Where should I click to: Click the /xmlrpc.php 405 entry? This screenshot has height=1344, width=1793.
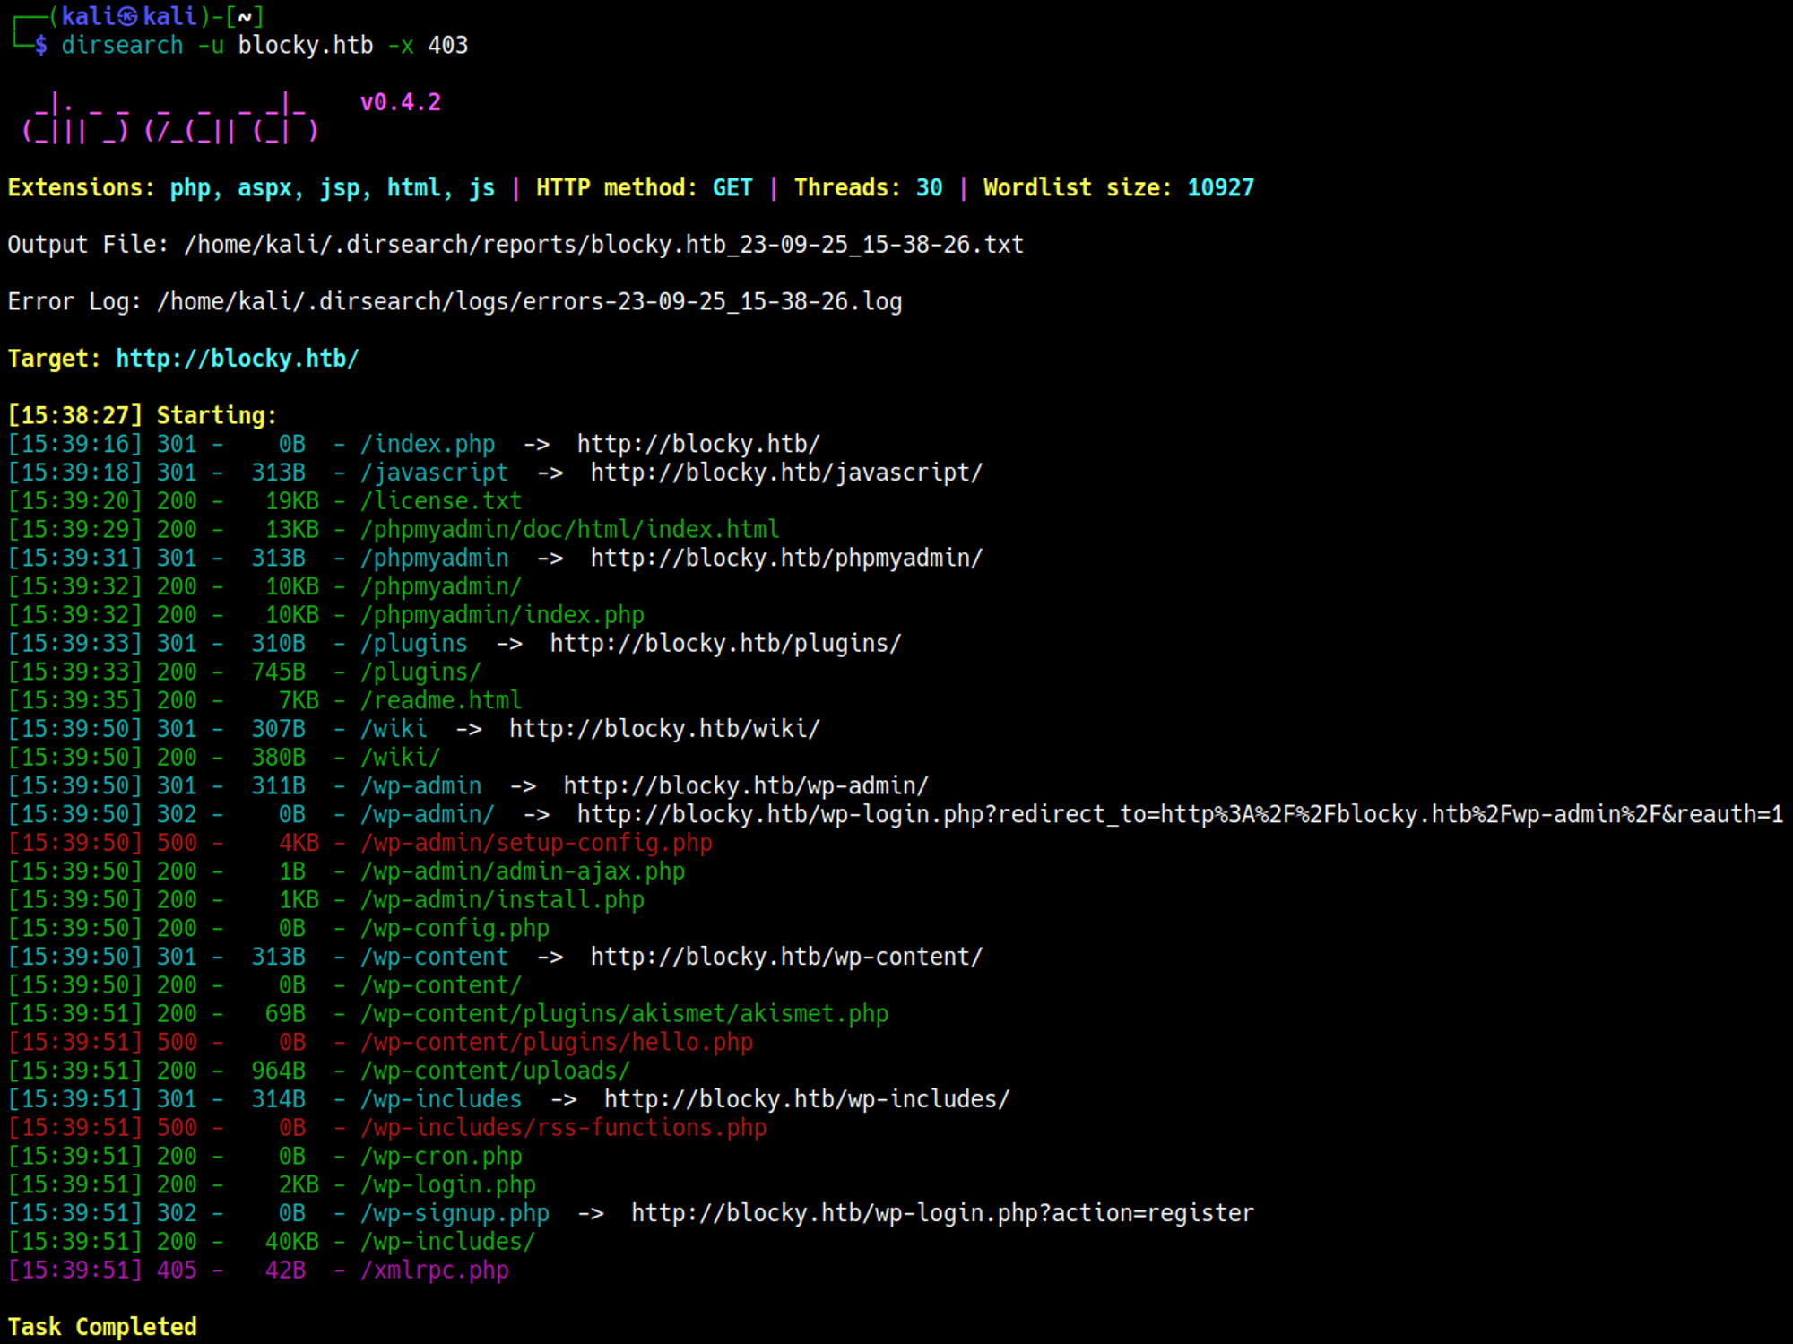point(434,1270)
